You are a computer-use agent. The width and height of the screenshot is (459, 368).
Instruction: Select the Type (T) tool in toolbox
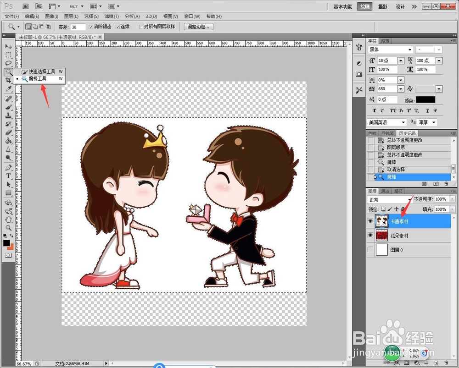pyautogui.click(x=8, y=176)
